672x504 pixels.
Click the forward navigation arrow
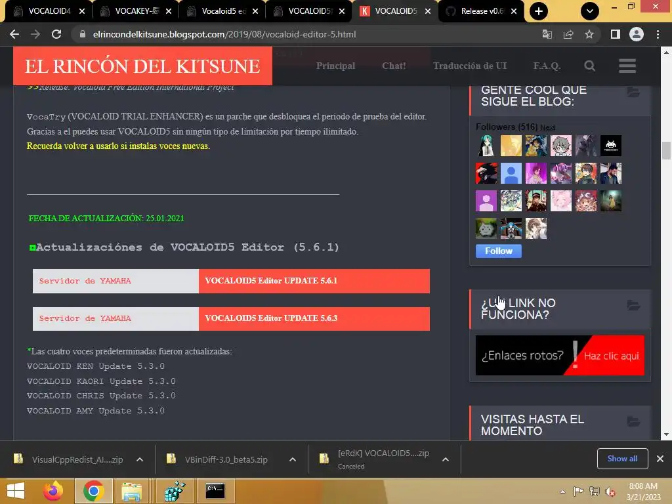click(35, 34)
